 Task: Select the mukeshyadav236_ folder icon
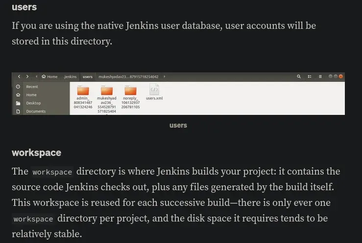point(107,90)
